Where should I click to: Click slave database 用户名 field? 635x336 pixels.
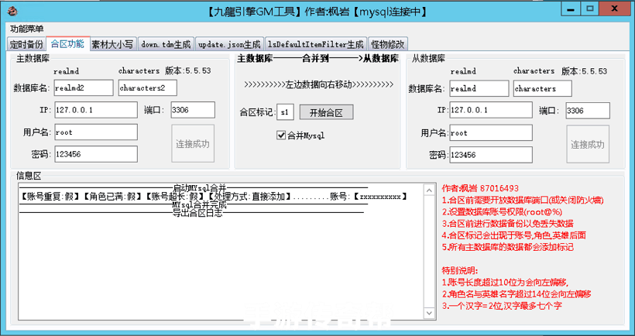point(491,133)
